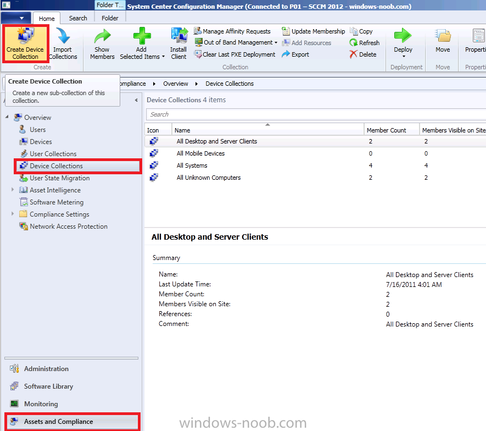Screen dimensions: 486x431
Task: Click the Create Device Collection ribbon button
Action: [x=25, y=44]
